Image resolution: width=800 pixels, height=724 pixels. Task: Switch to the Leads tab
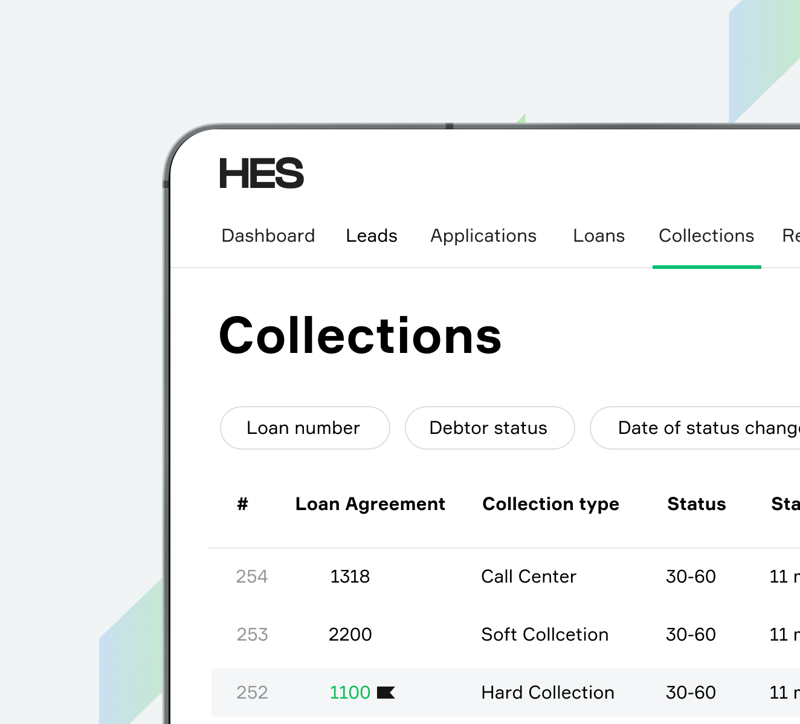click(371, 236)
